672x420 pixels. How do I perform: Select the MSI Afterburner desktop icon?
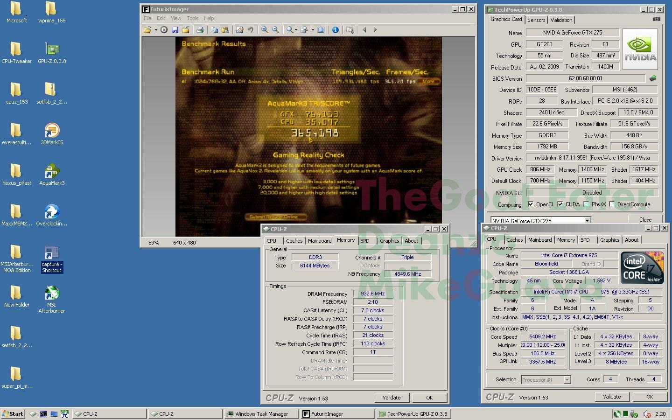click(x=52, y=300)
